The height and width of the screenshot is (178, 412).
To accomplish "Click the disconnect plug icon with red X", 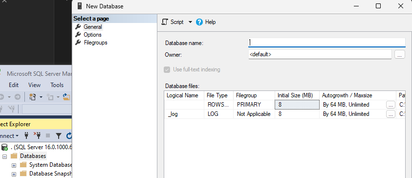I will pos(37,135).
